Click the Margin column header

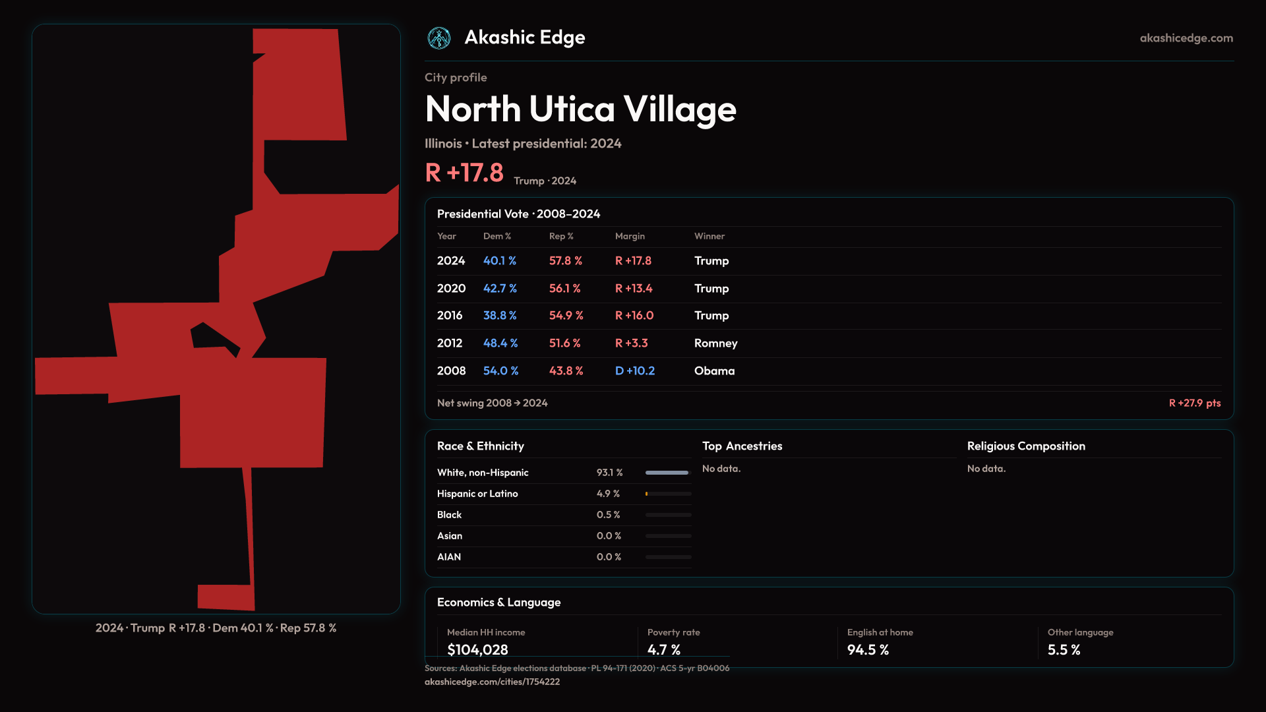(x=630, y=236)
